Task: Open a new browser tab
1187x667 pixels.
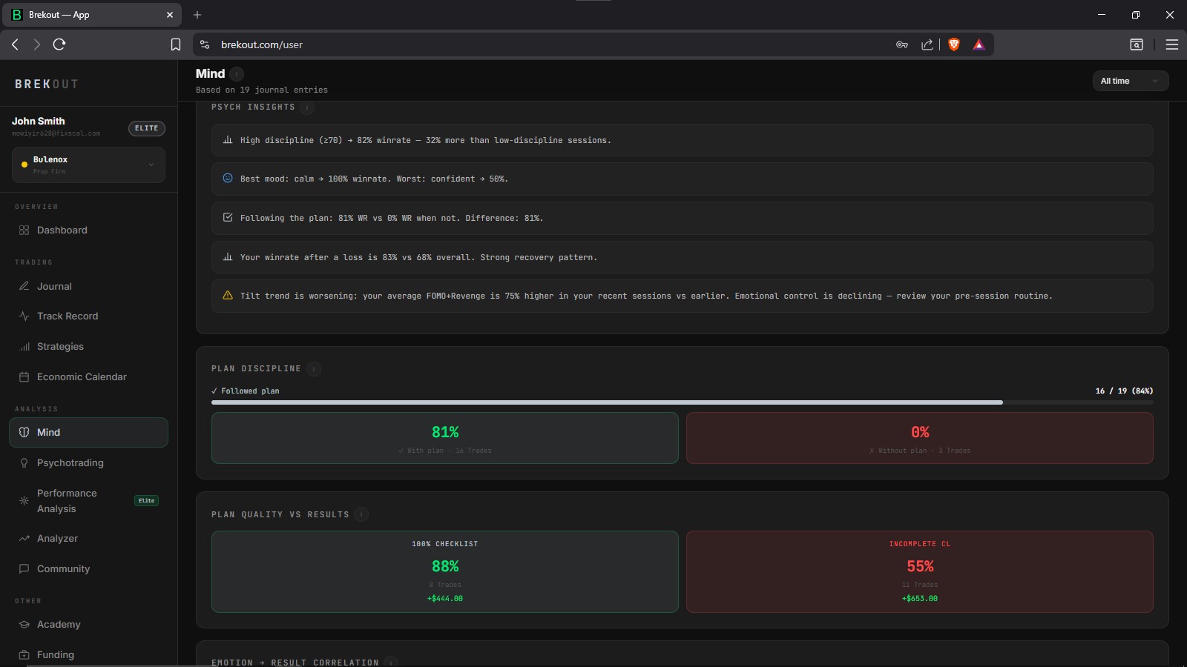Action: [x=197, y=14]
